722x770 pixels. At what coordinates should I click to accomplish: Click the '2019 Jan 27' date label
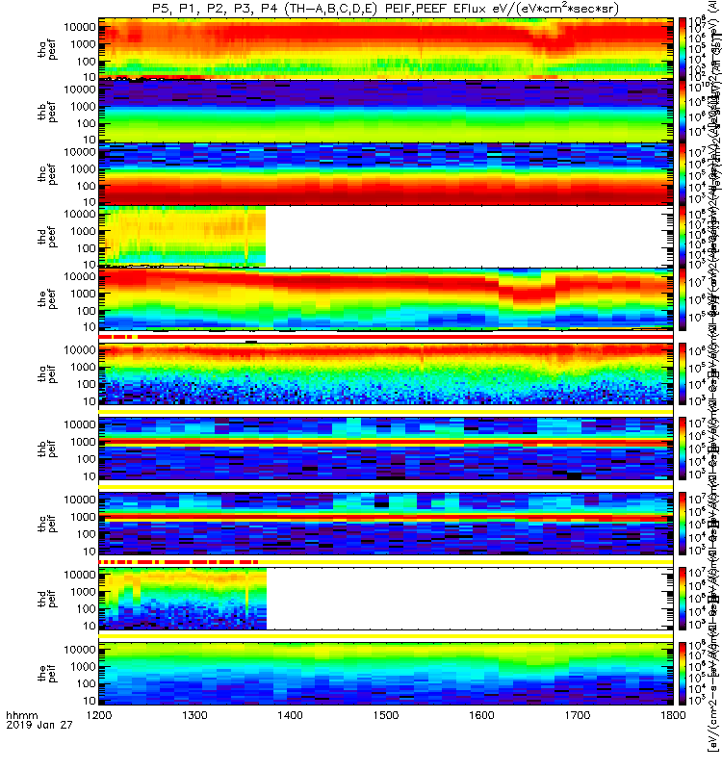pyautogui.click(x=39, y=725)
